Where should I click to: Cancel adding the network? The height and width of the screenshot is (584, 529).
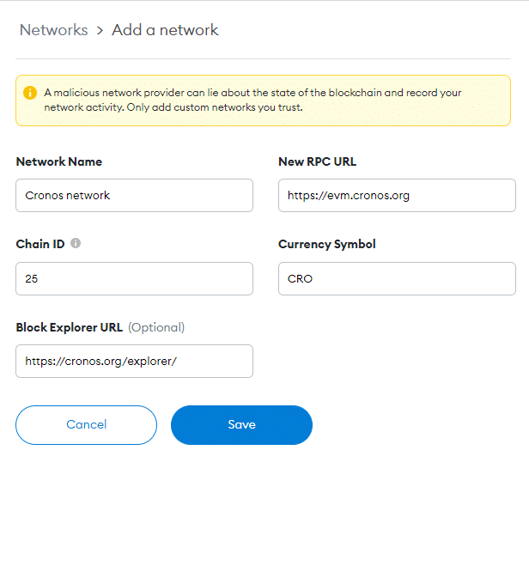(x=87, y=425)
